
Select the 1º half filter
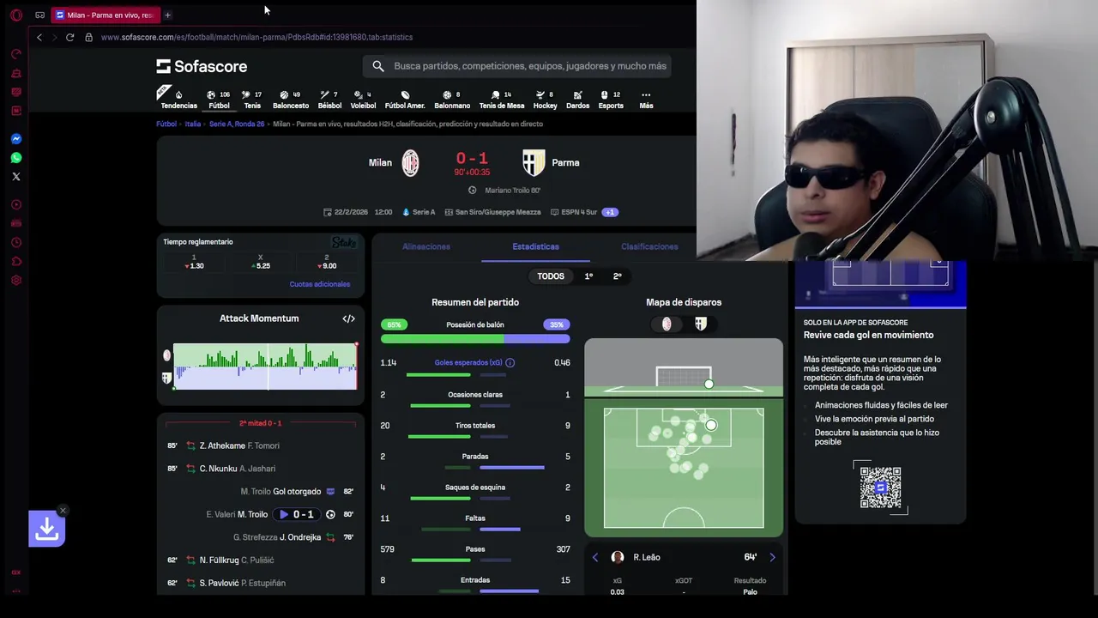coord(588,276)
